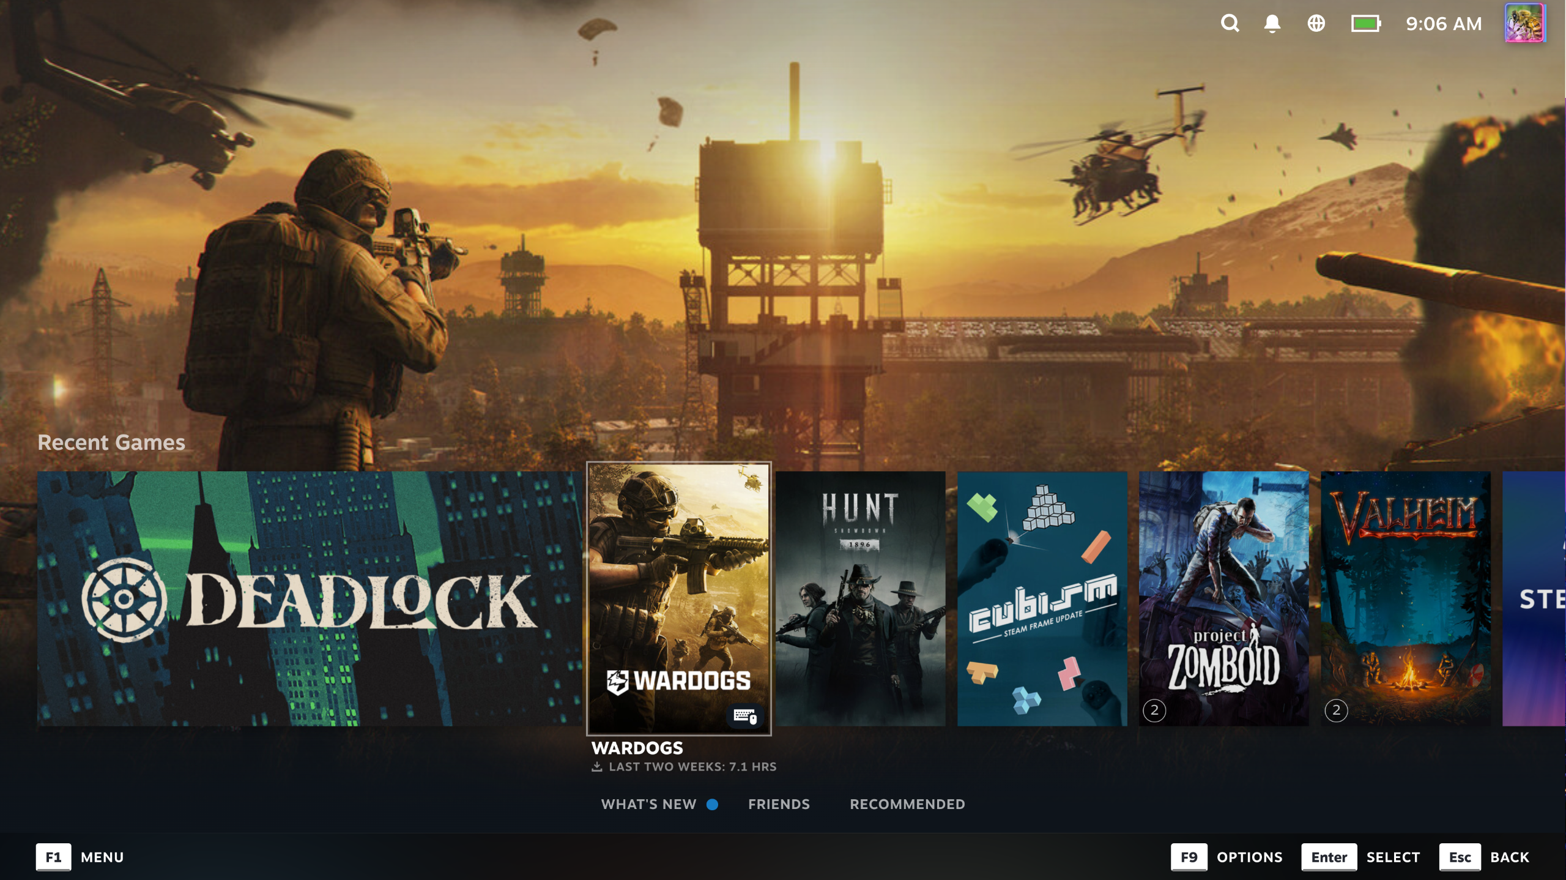Click the keyboard-mouse badge on WARDOGS cover

pos(745,715)
